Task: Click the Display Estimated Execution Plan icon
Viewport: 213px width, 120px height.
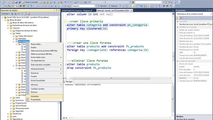Action: click(127, 6)
